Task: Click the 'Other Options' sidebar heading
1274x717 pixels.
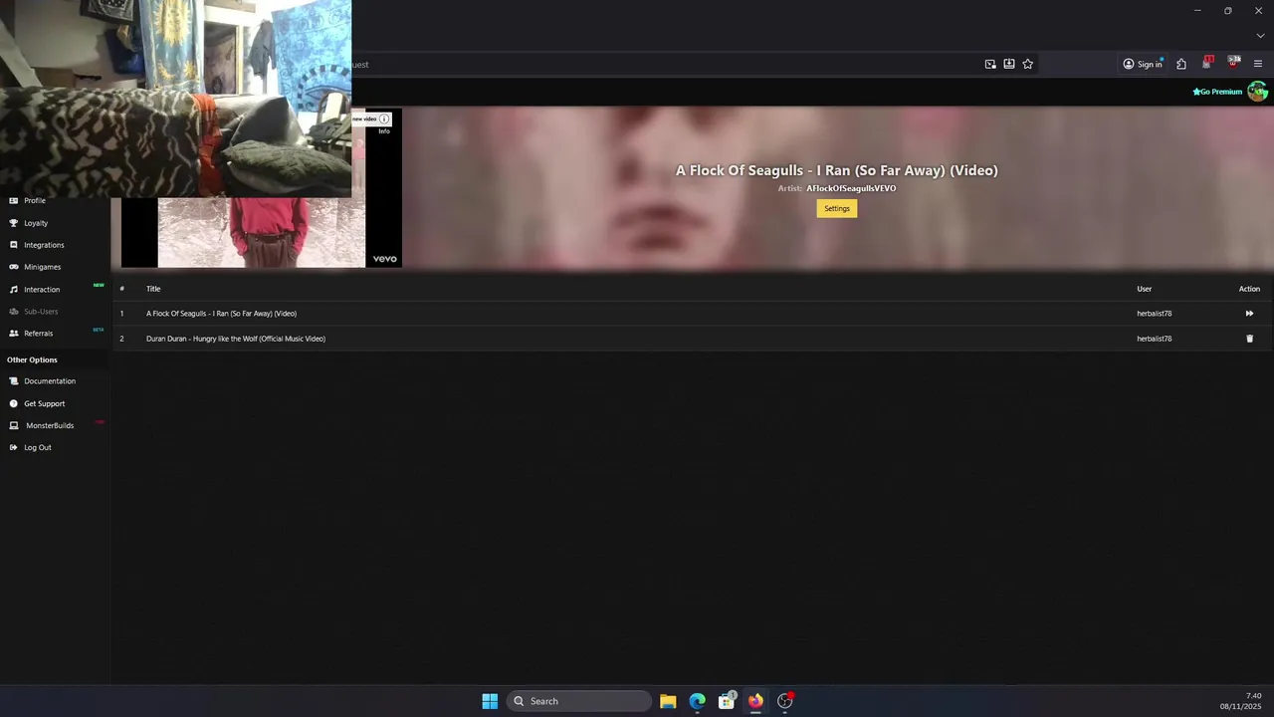Action: click(32, 359)
